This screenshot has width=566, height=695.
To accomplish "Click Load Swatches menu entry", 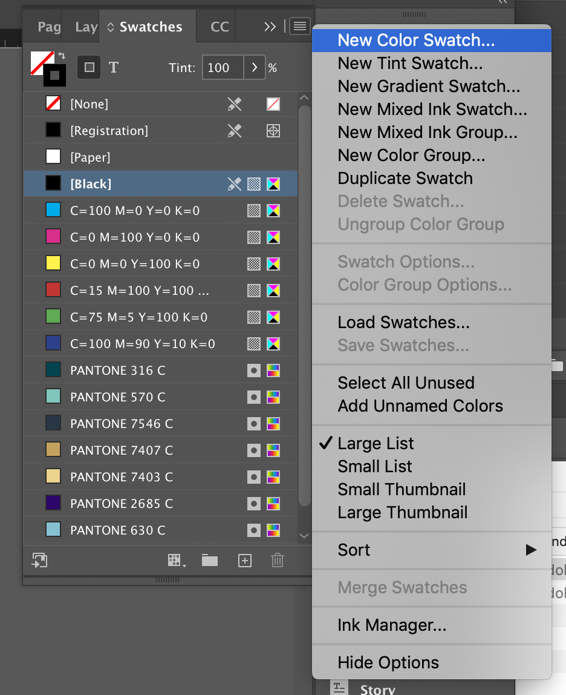I will click(x=403, y=322).
